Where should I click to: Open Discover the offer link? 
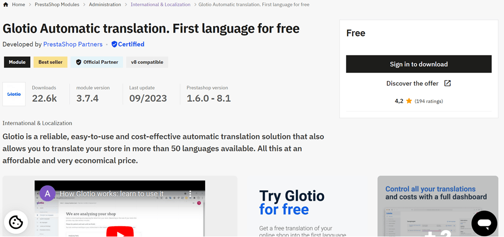click(x=412, y=83)
